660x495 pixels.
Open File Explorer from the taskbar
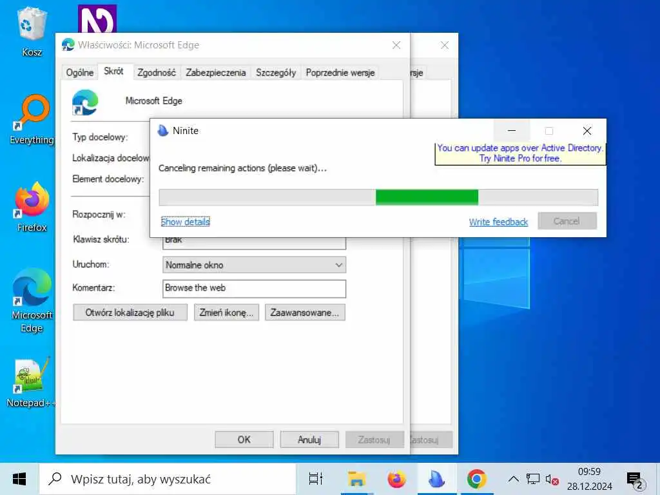(x=356, y=479)
